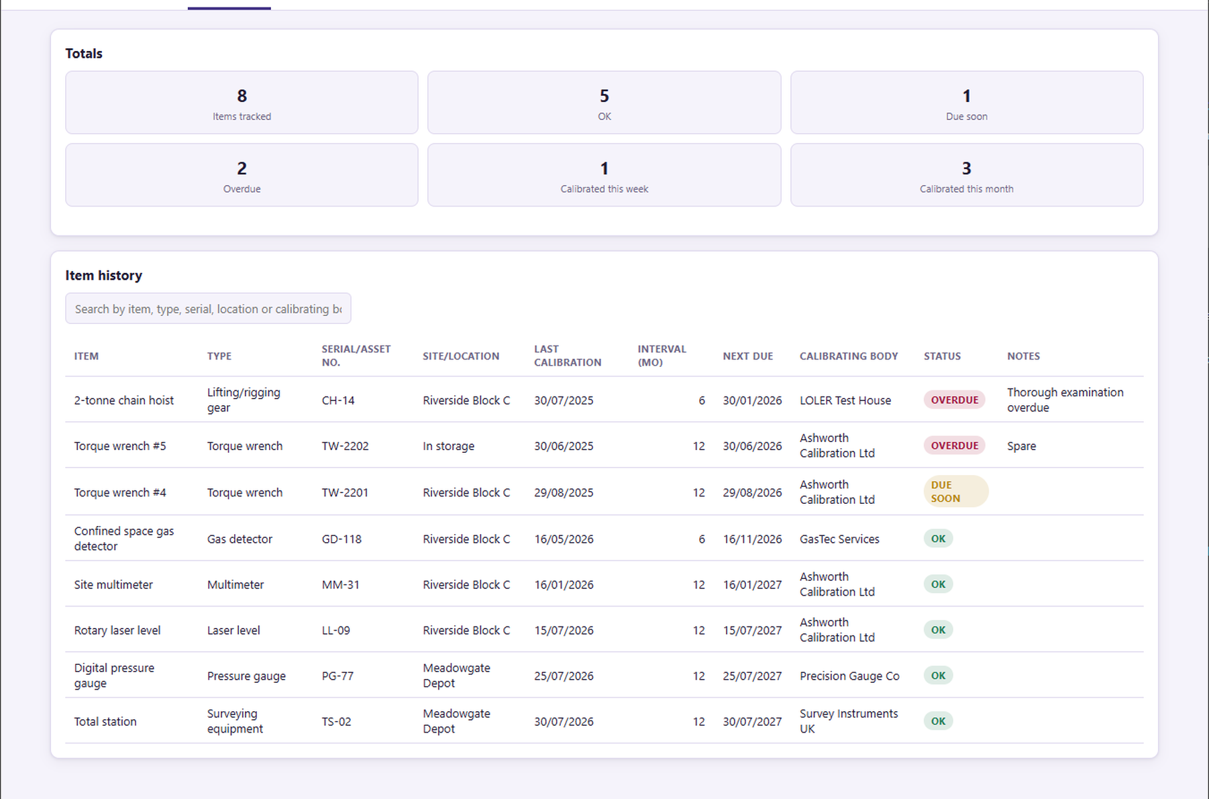1209x799 pixels.
Task: Click serial number 'CH-14'
Action: pyautogui.click(x=338, y=401)
